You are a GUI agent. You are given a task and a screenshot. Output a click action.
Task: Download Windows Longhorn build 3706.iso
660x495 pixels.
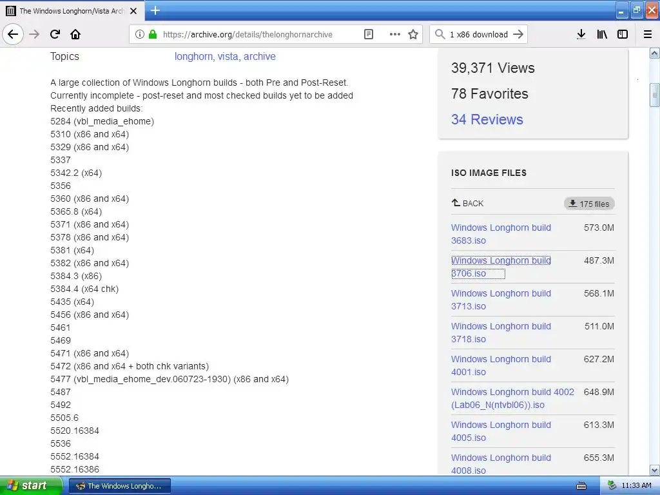pyautogui.click(x=501, y=267)
